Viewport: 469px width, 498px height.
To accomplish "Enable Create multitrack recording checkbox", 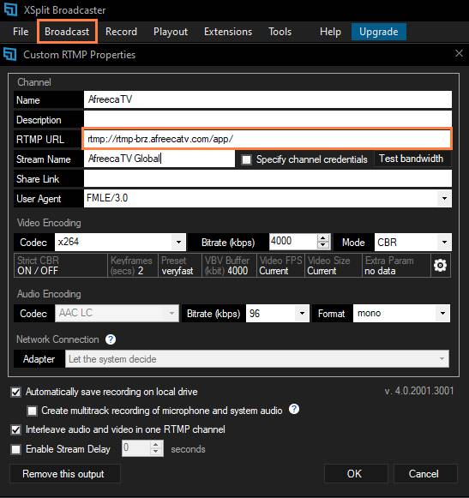I will 32,411.
